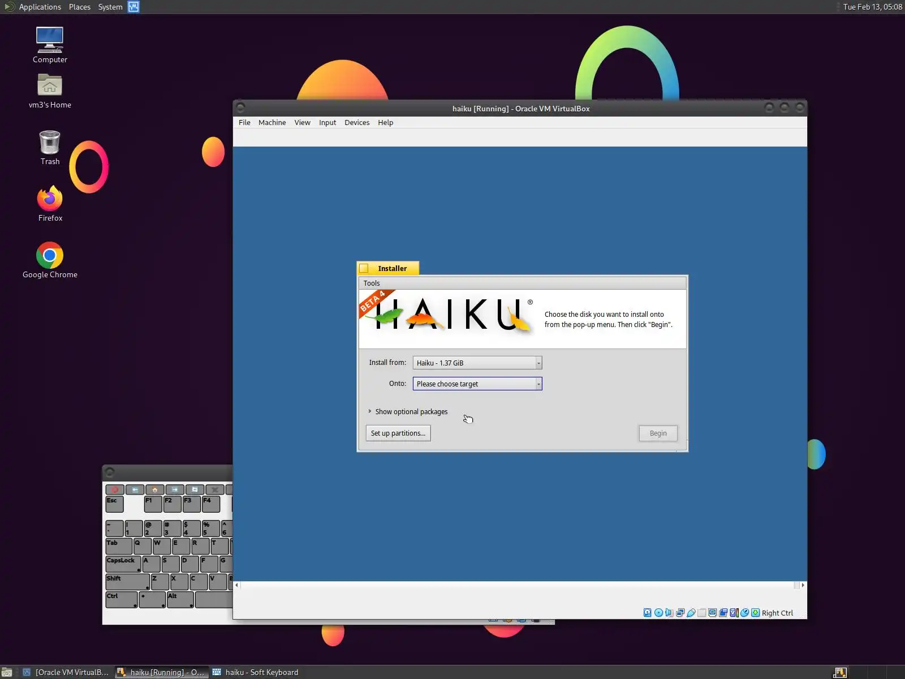Open the Applications menu in top panel
905x679 pixels.
40,7
